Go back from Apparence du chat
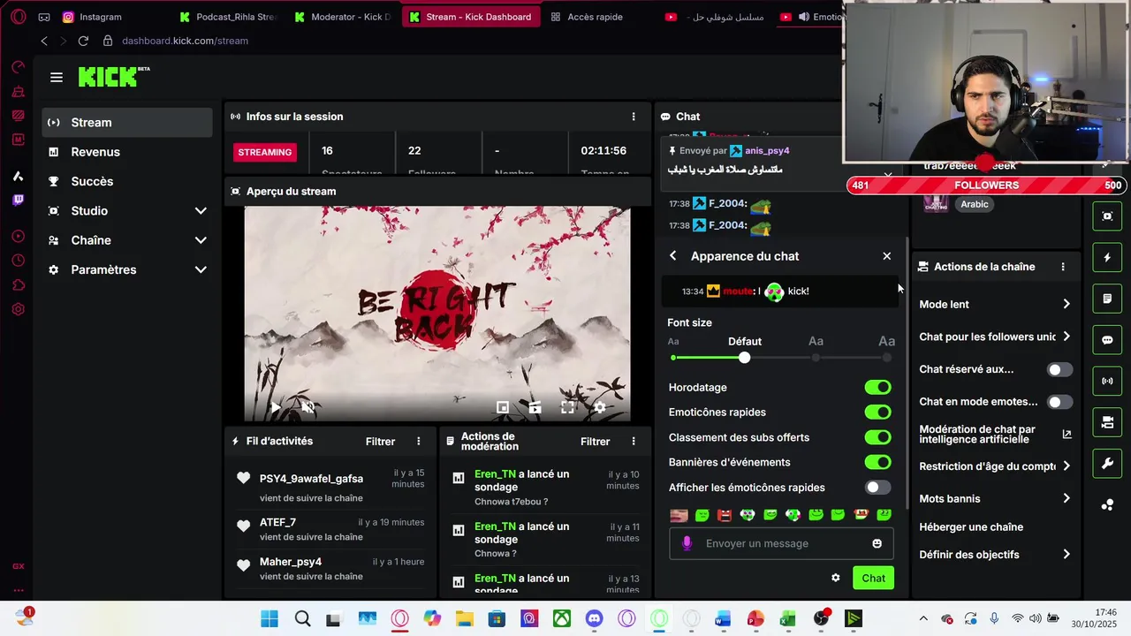The height and width of the screenshot is (636, 1131). click(673, 256)
